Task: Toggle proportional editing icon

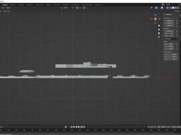Action: tap(84, 8)
